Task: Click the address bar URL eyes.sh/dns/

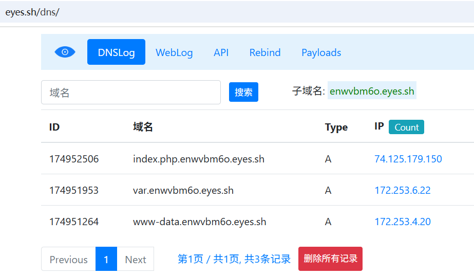Action: tap(32, 12)
